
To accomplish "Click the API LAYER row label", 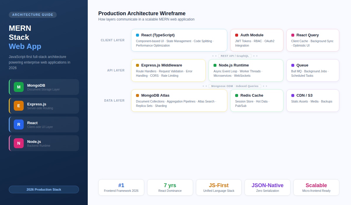I will [x=116, y=71].
